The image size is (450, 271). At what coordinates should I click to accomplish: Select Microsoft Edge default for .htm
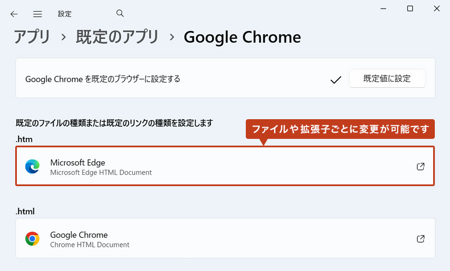(225, 166)
